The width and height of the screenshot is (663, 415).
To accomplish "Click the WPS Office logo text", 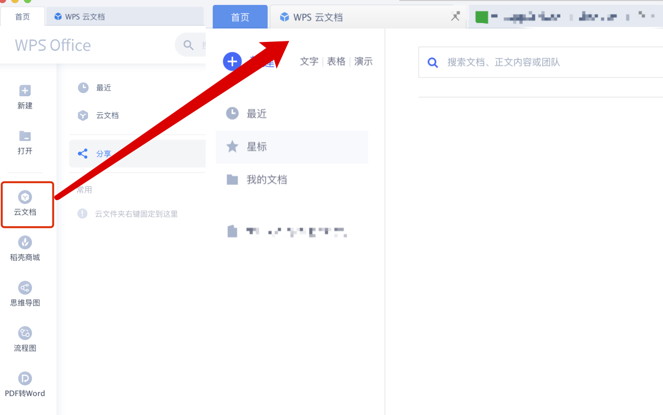I will [x=53, y=45].
